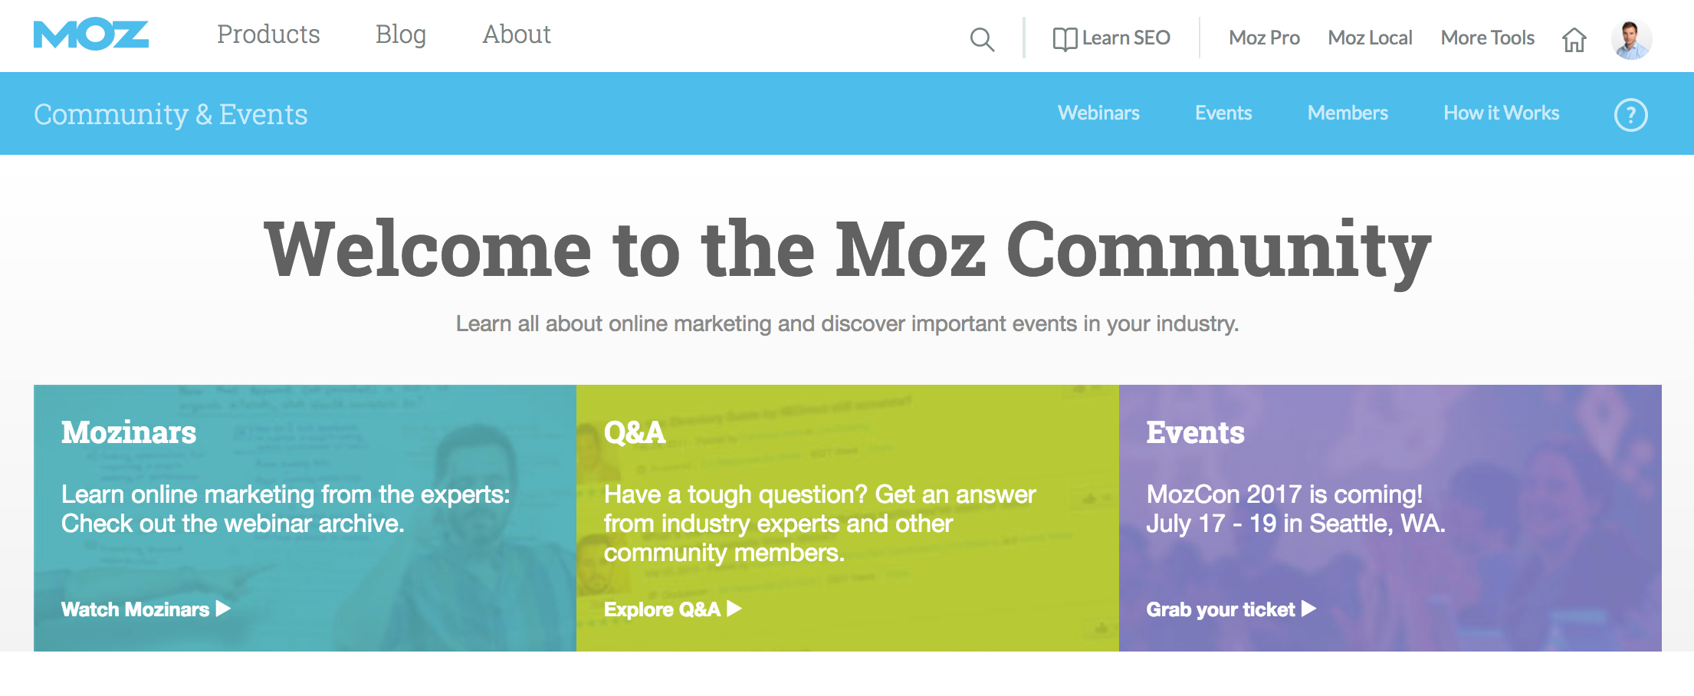The width and height of the screenshot is (1694, 696).
Task: Open the Moz Pro link
Action: pos(1264,38)
